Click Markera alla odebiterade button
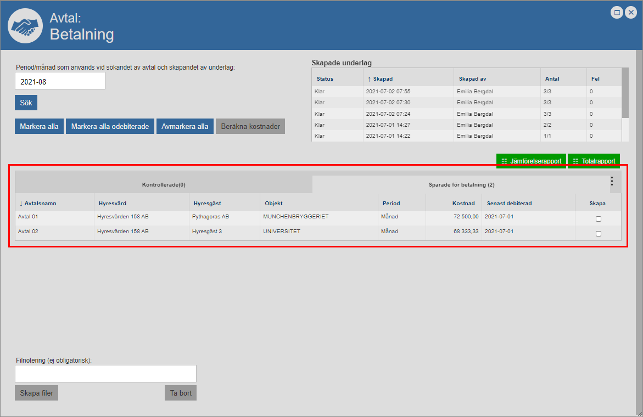 110,126
